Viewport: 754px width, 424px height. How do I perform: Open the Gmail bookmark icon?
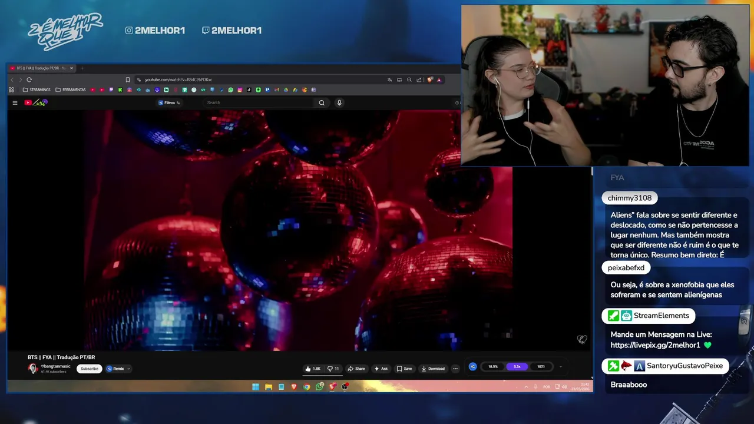point(276,90)
